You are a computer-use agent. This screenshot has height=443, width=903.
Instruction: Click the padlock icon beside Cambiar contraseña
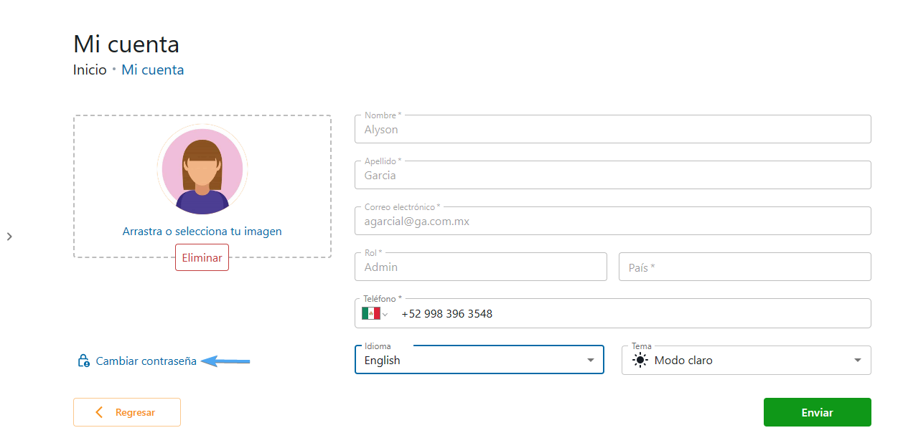[83, 361]
